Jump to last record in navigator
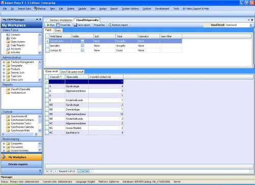The image size is (255, 185). coord(87,171)
